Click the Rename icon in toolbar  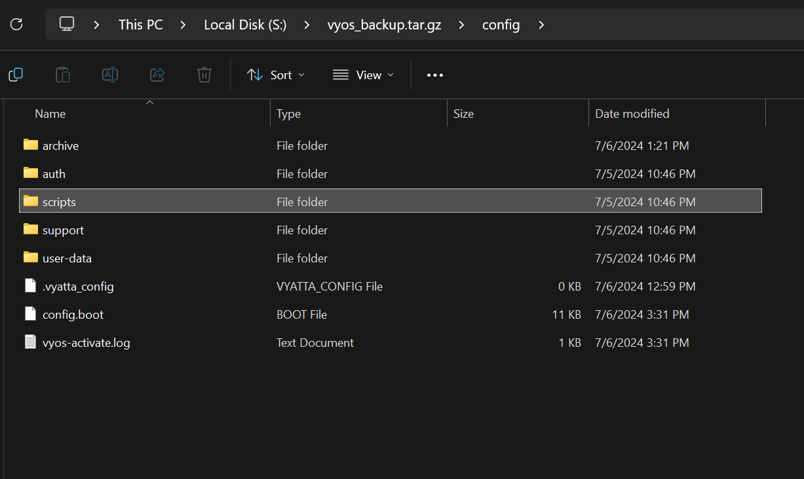point(110,75)
